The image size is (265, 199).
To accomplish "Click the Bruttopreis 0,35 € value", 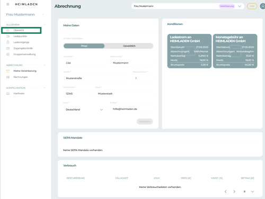I will click(205, 65).
